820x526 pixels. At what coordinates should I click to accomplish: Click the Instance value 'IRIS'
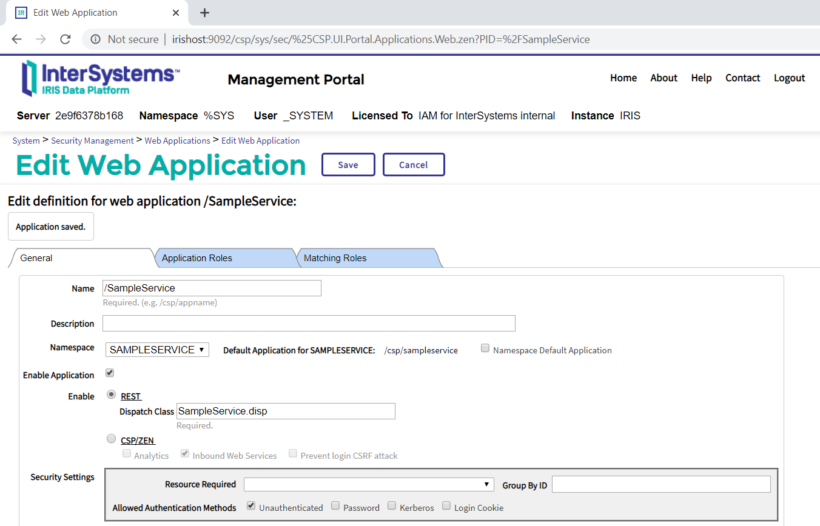[630, 116]
